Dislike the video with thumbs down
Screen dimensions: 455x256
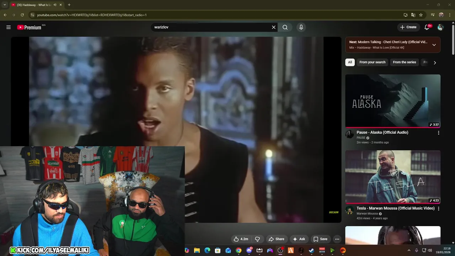pyautogui.click(x=257, y=239)
